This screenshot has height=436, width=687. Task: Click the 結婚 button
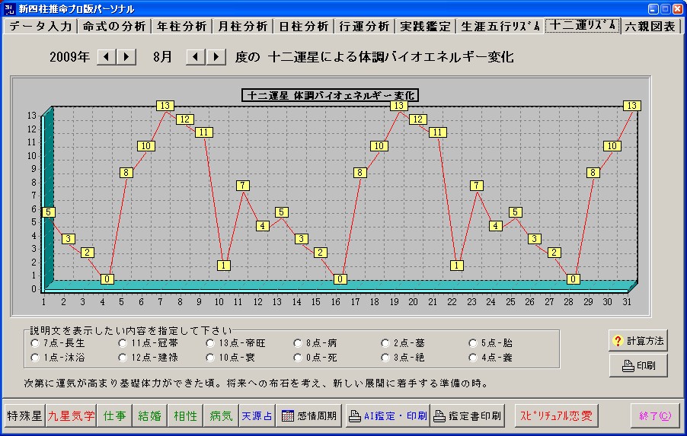150,416
